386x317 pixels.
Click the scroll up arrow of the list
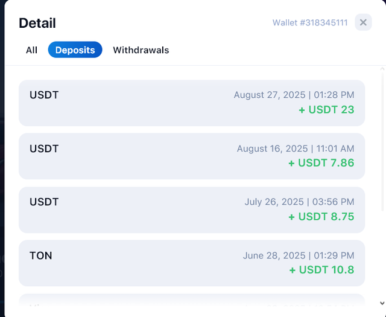point(382,69)
